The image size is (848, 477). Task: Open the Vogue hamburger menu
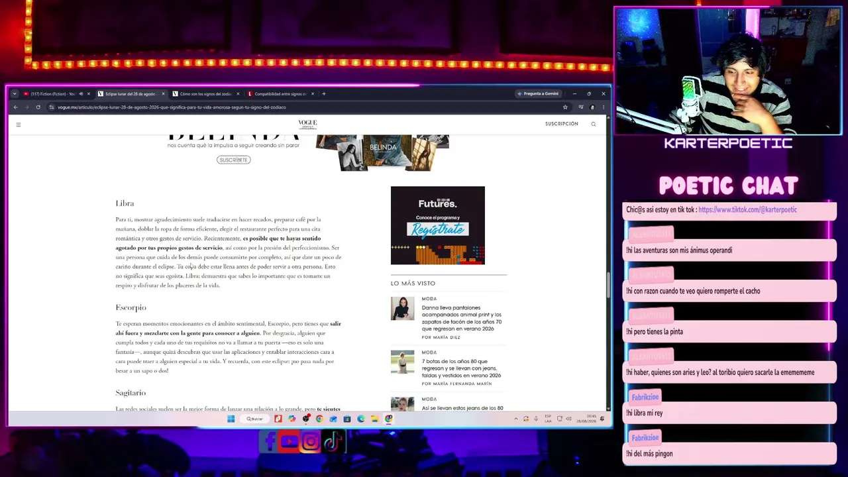[19, 125]
